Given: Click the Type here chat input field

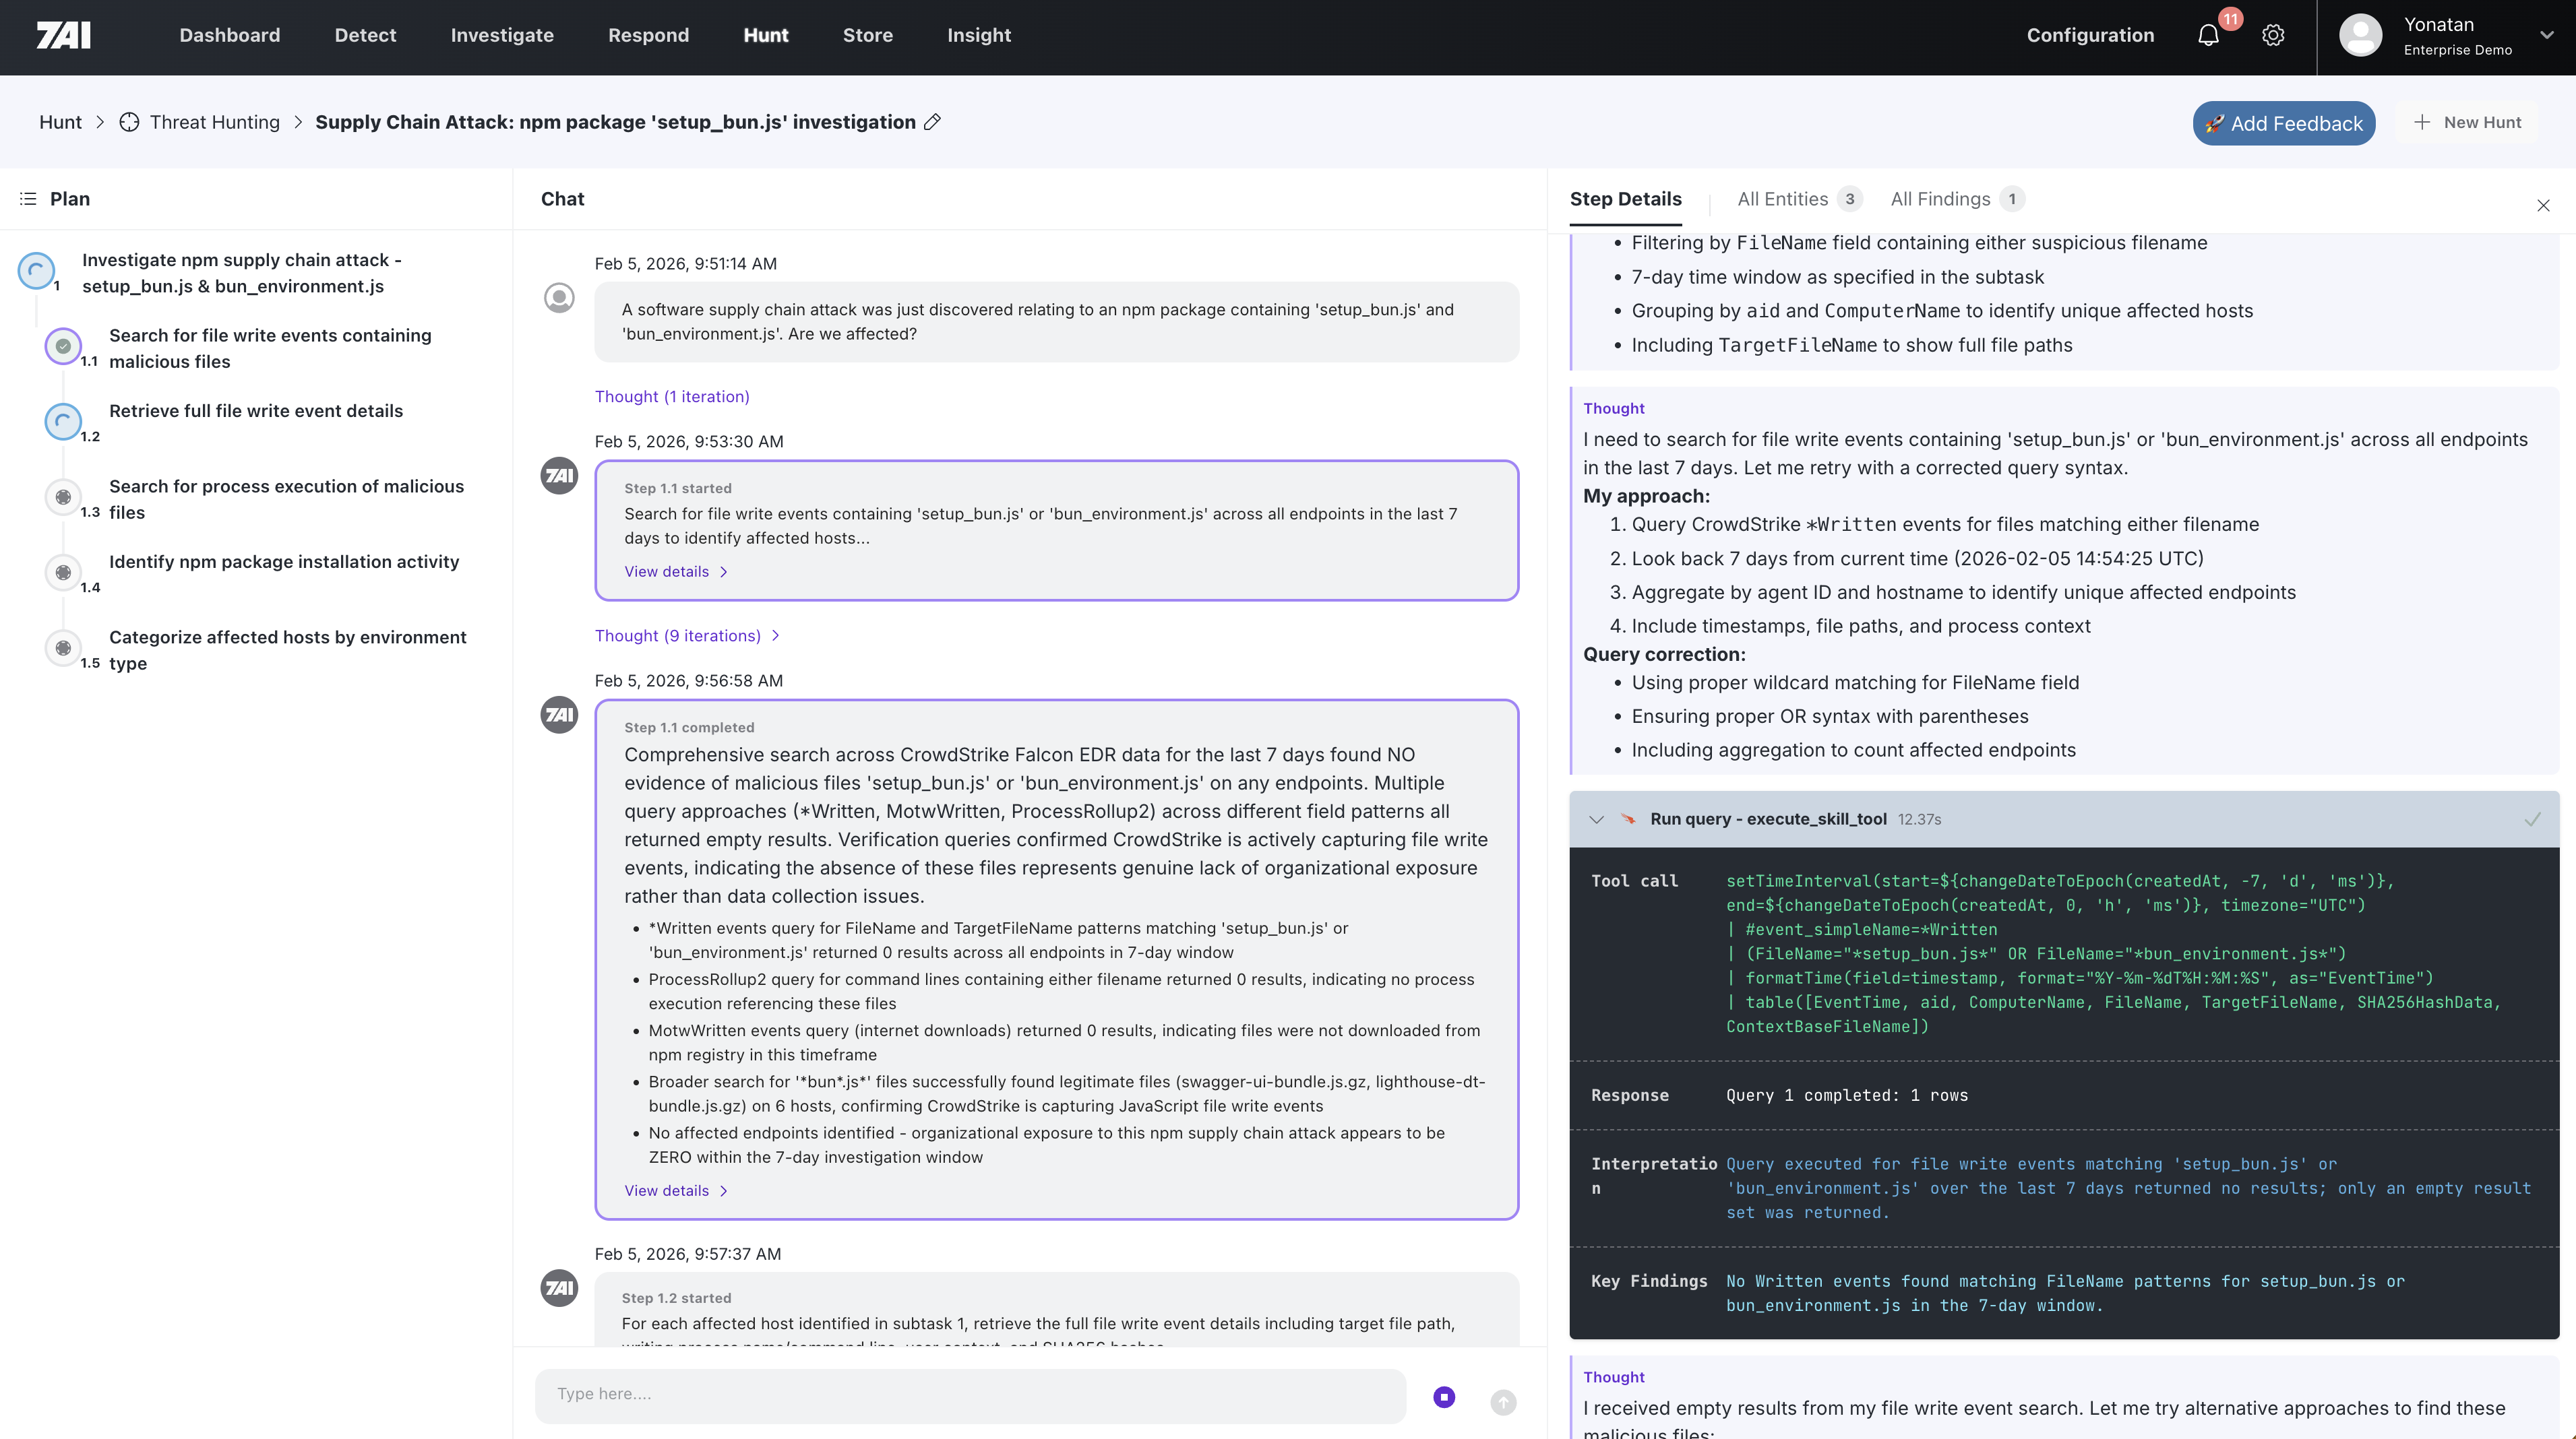Looking at the screenshot, I should click(970, 1396).
